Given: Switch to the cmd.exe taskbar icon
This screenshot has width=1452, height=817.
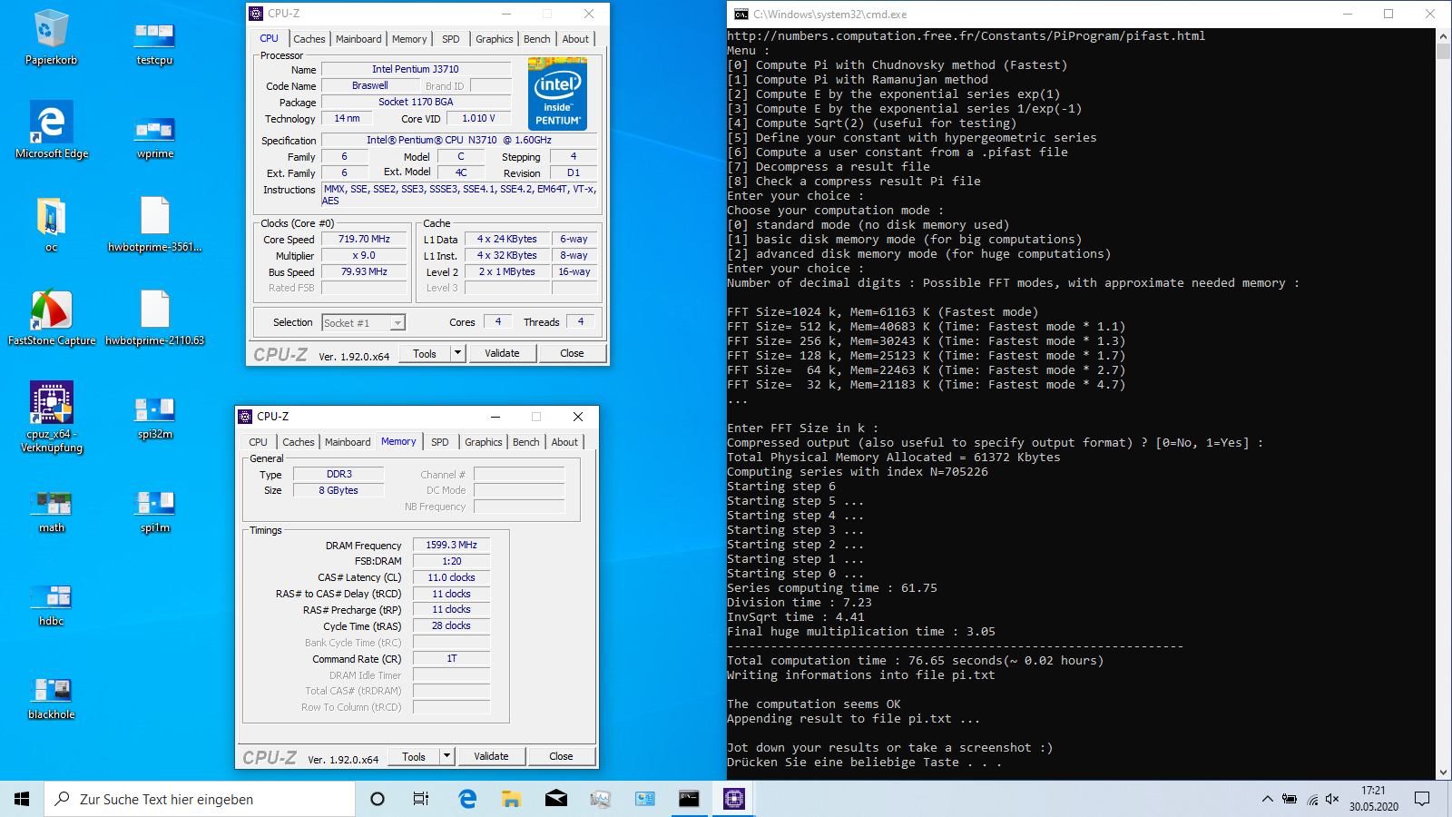Looking at the screenshot, I should [x=690, y=799].
